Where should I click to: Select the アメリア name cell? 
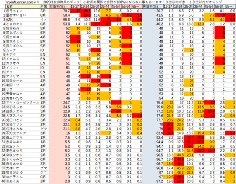[23, 77]
